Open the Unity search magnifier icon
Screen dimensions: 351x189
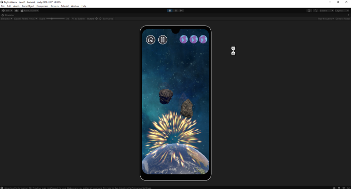pyautogui.click(x=316, y=10)
